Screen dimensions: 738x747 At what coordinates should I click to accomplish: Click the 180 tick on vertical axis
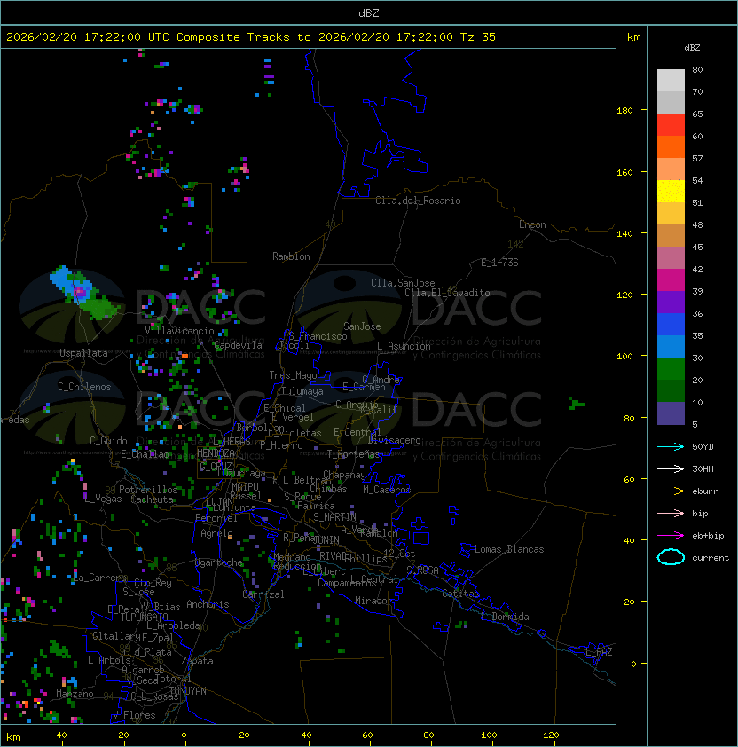tap(624, 110)
